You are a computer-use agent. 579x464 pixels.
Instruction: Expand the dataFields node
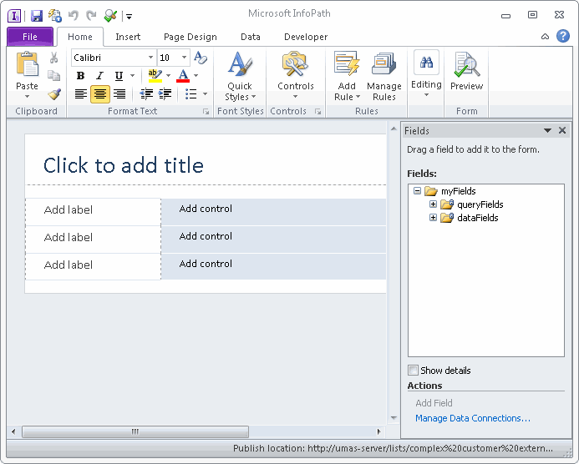[433, 217]
